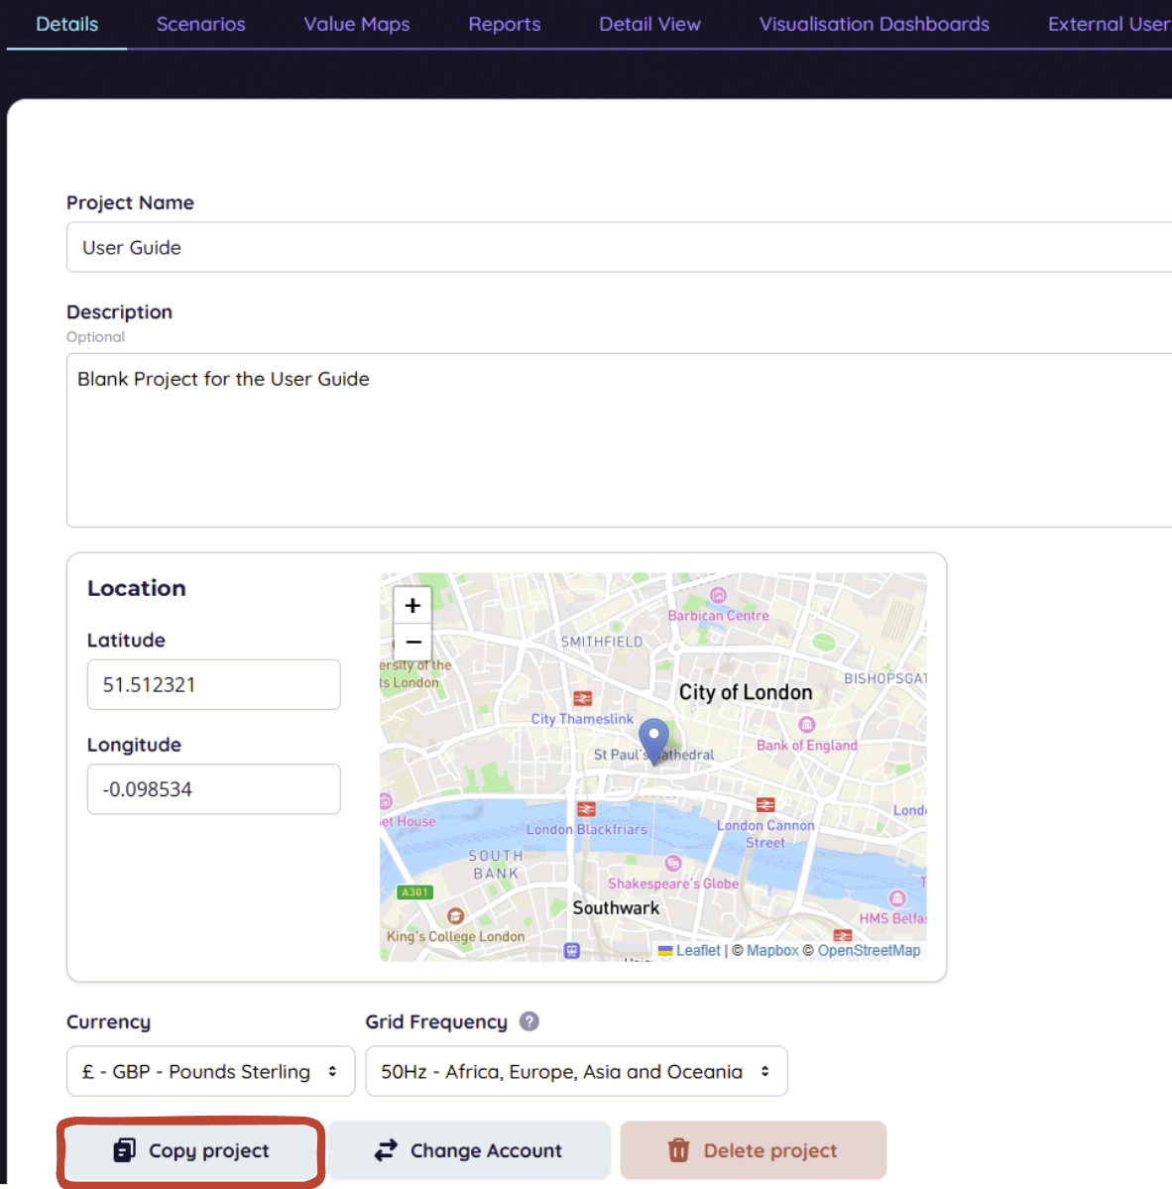1172x1189 pixels.
Task: Open the Currency dropdown
Action: click(x=210, y=1071)
